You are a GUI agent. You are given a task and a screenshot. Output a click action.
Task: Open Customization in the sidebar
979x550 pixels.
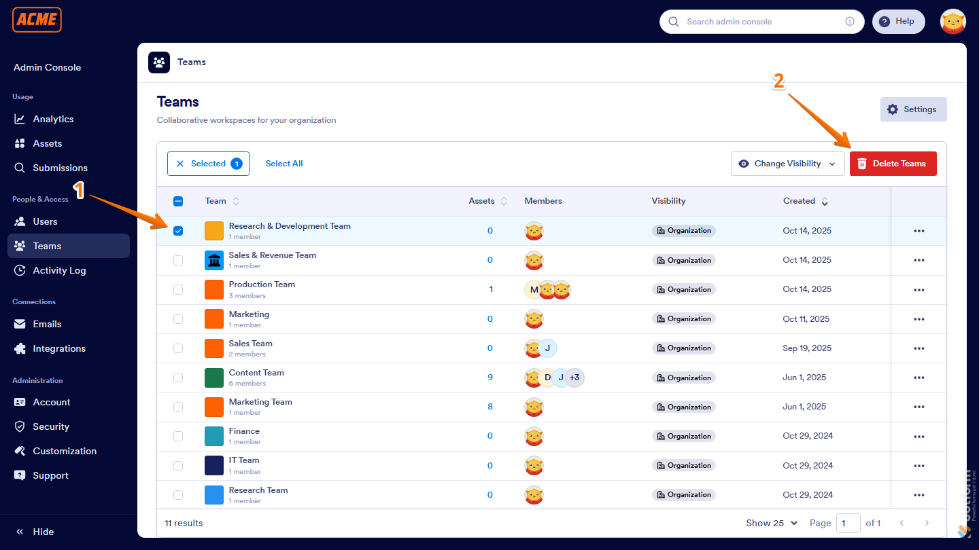(69, 451)
